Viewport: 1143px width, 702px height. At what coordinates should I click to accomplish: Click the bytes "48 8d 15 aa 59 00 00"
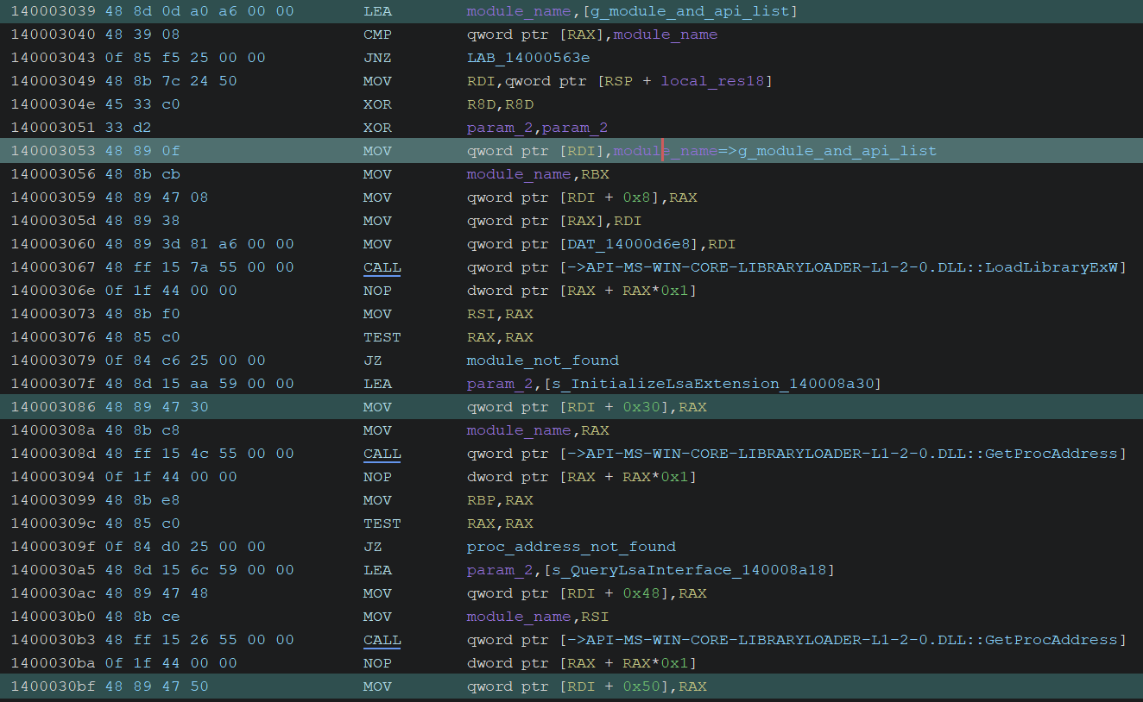click(x=199, y=384)
